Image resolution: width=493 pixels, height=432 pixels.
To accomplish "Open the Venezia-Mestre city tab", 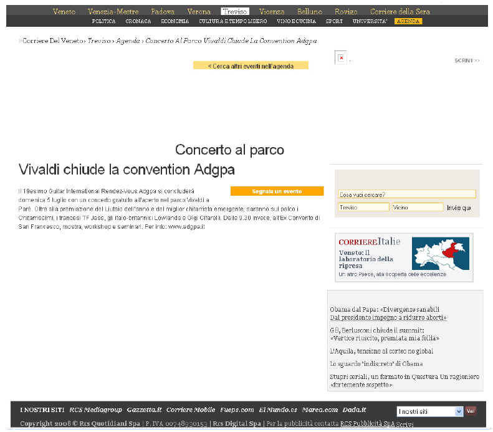I will [113, 12].
